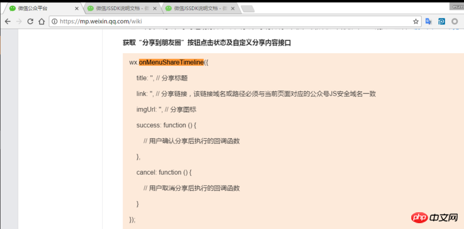This screenshot has width=464, height=229.
Task: Click the closing }); line of the code
Action: [132, 220]
